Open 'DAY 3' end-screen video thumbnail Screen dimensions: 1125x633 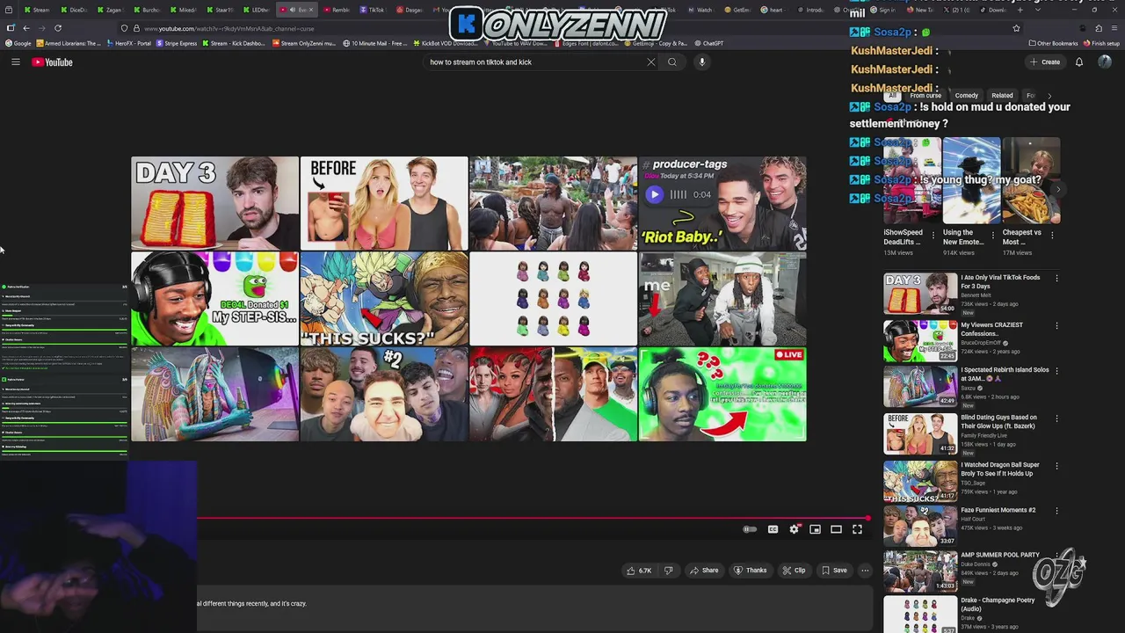(215, 203)
